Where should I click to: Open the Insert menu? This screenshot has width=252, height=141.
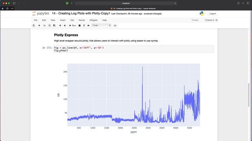click(63, 20)
